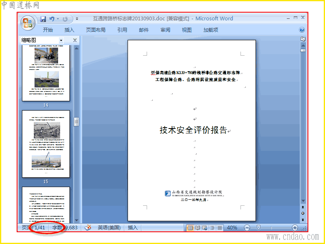The width and height of the screenshot is (325, 244).
Task: Switch to Print Layout view
Action: [x=190, y=228]
